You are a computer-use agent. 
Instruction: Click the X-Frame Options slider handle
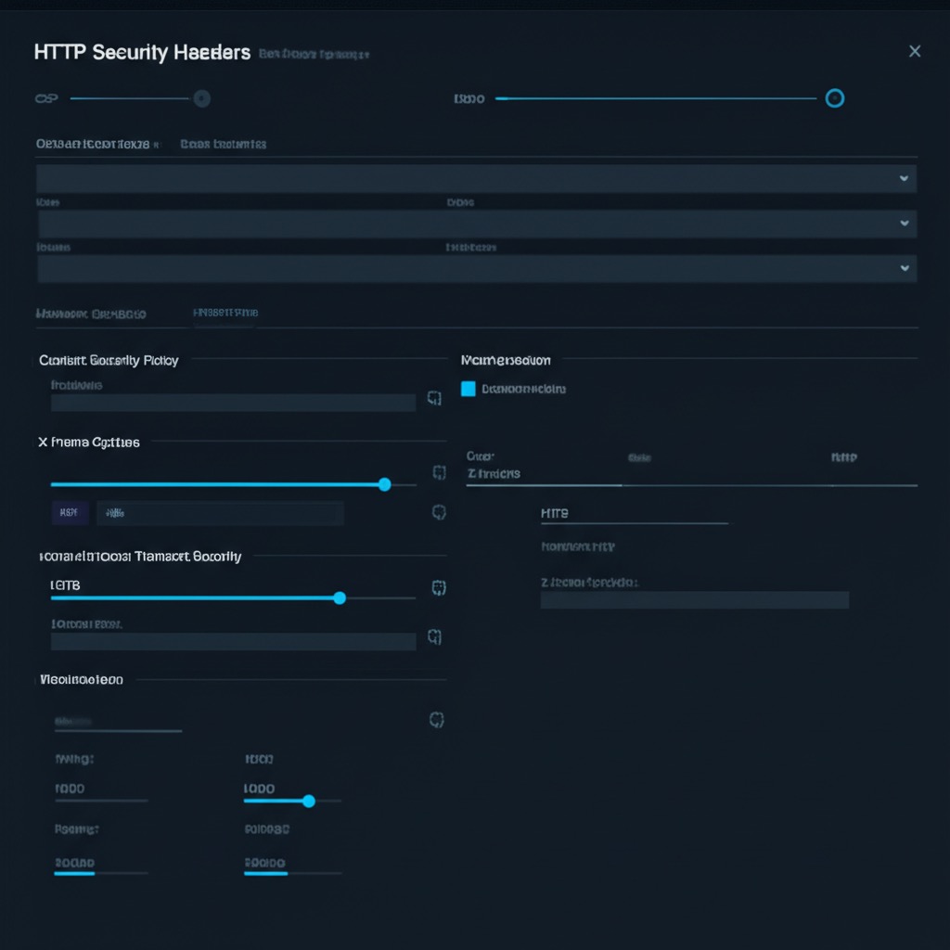click(385, 484)
